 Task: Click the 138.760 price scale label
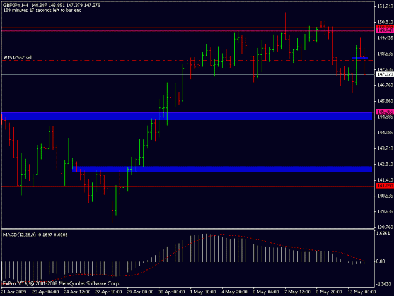(x=385, y=227)
